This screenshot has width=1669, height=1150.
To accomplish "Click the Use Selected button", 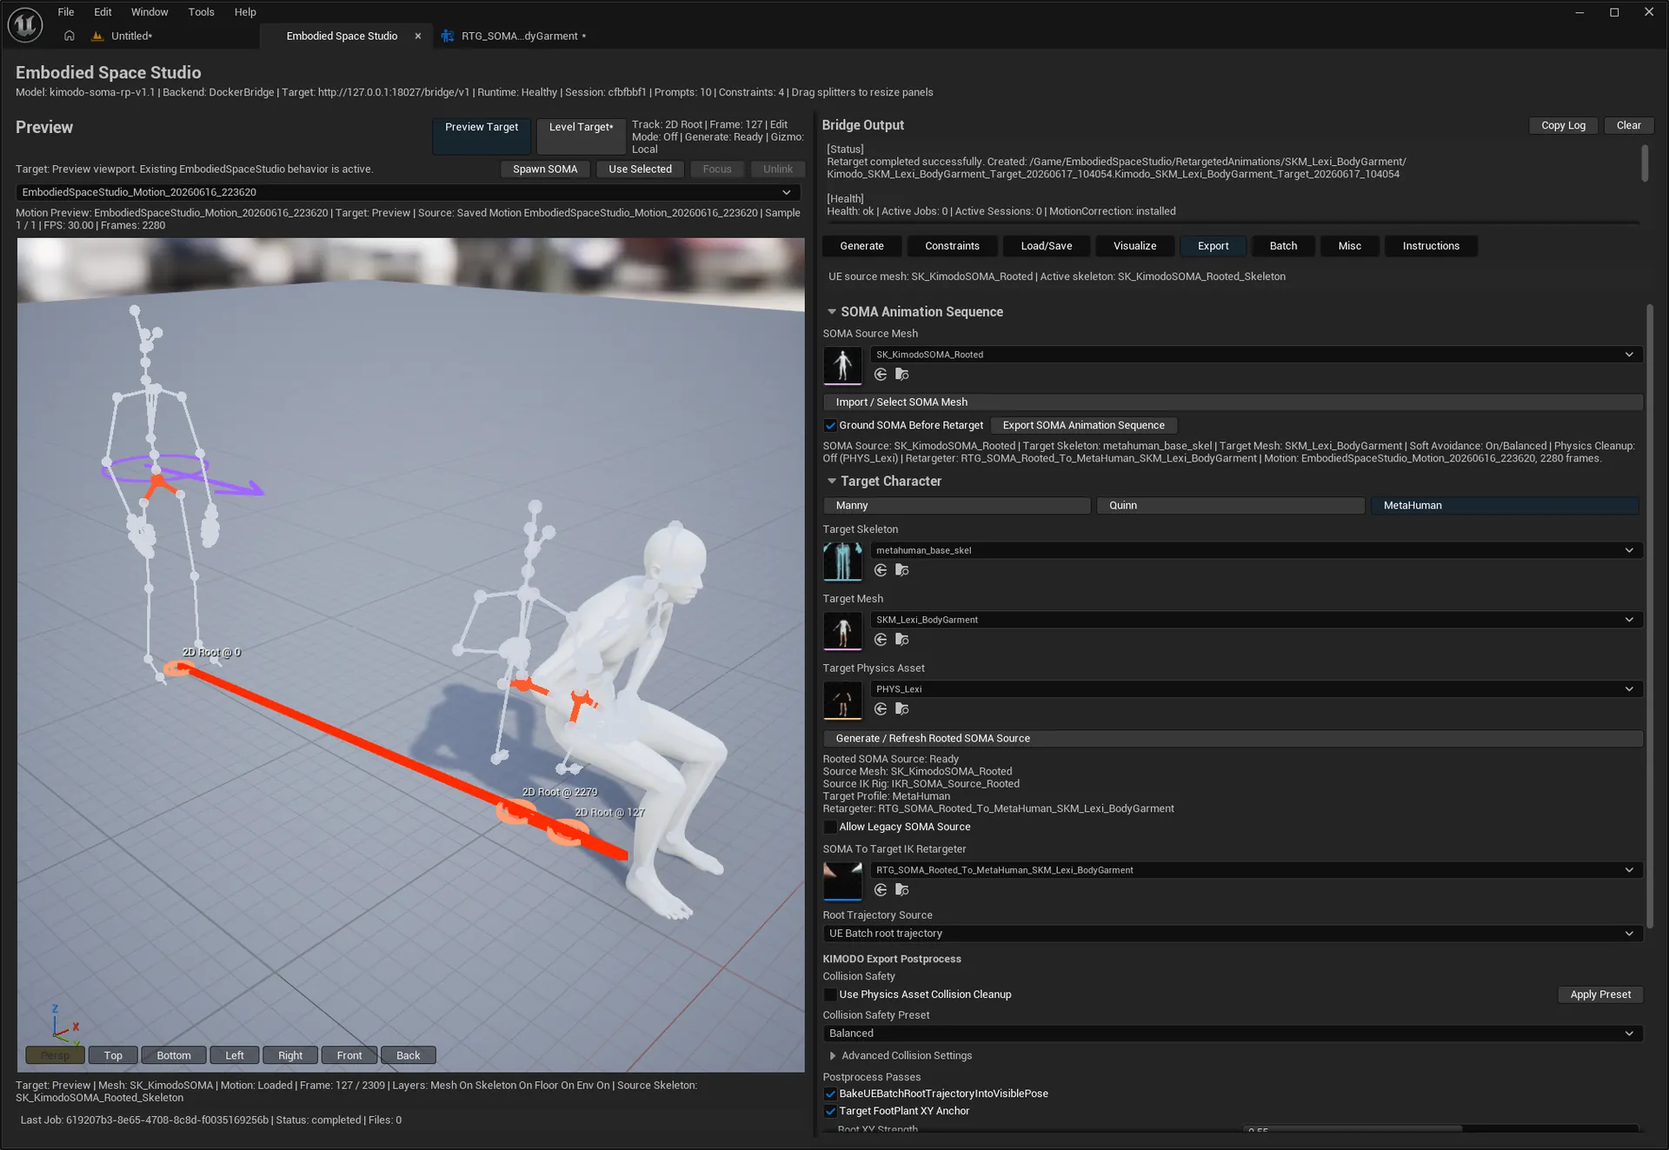I will pyautogui.click(x=640, y=170).
